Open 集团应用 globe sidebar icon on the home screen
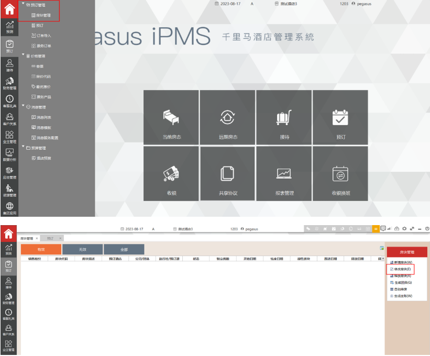The width and height of the screenshot is (430, 356). (x=9, y=208)
